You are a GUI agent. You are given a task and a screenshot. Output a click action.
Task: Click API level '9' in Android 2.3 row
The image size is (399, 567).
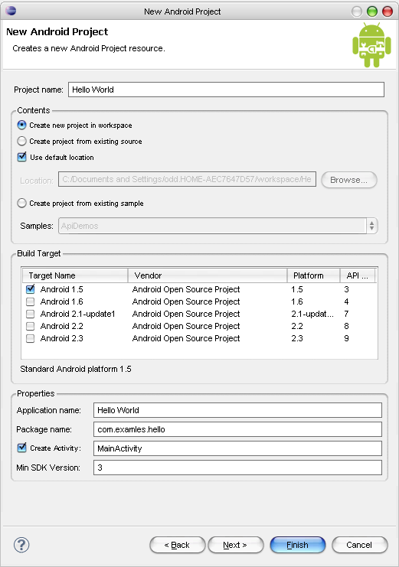point(346,338)
